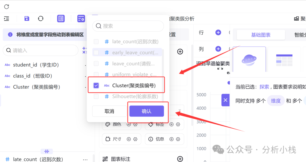Select the table chart thumbnail
306x162 pixels.
pyautogui.click(x=284, y=59)
